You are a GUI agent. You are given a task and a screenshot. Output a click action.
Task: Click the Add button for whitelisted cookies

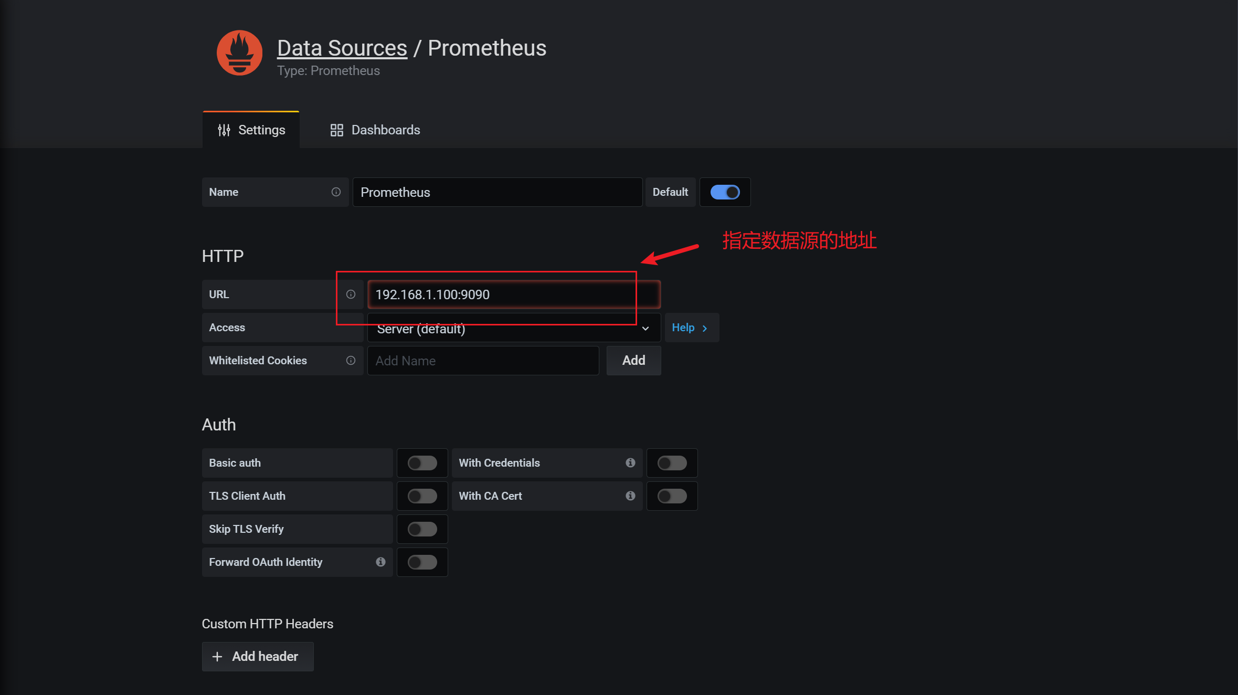(633, 361)
